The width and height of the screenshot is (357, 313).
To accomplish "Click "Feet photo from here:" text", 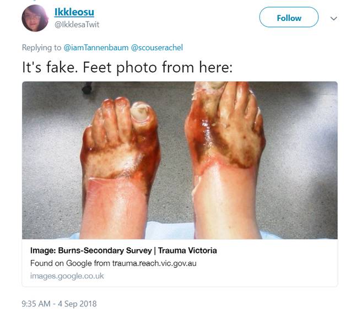I will click(x=158, y=67).
